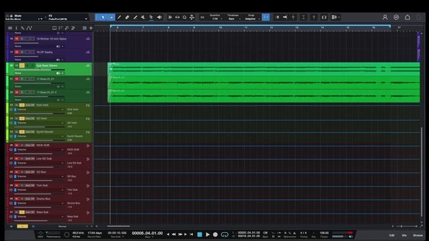Toggle the highlighted Snap button
429x241 pixels.
pos(265,17)
